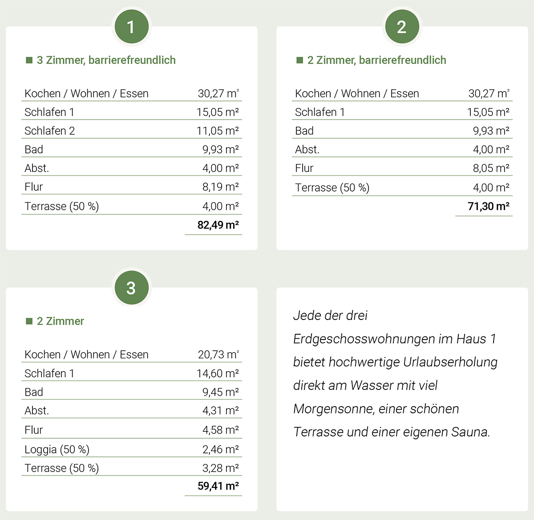Click the total 71,30 m² value
This screenshot has width=534, height=520.
(x=489, y=206)
